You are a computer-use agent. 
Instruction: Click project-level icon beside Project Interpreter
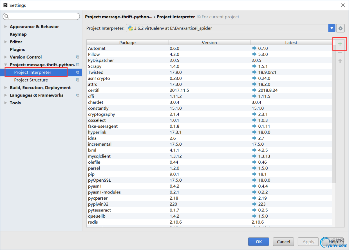tap(78, 72)
